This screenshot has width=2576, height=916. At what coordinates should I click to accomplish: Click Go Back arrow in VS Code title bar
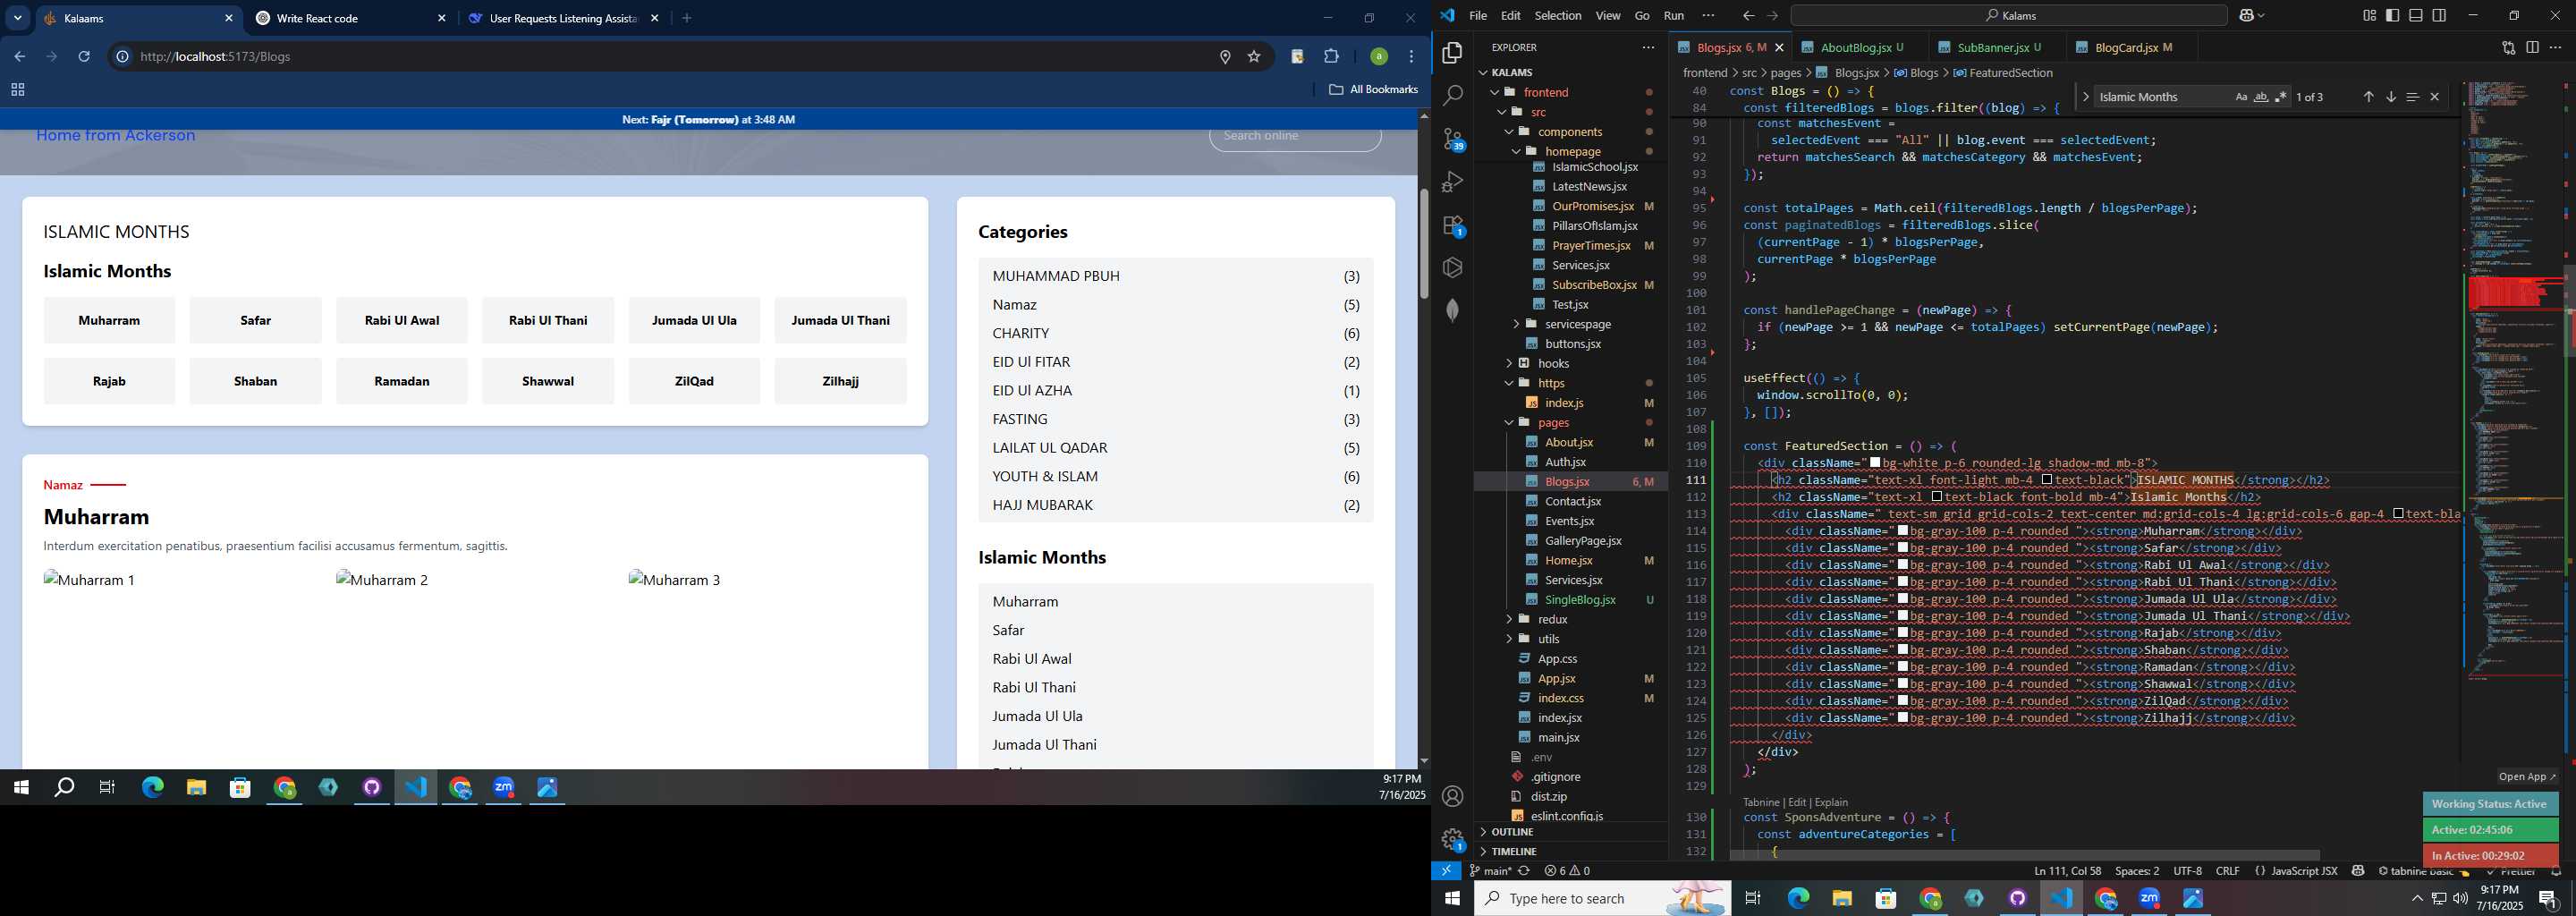click(1747, 15)
